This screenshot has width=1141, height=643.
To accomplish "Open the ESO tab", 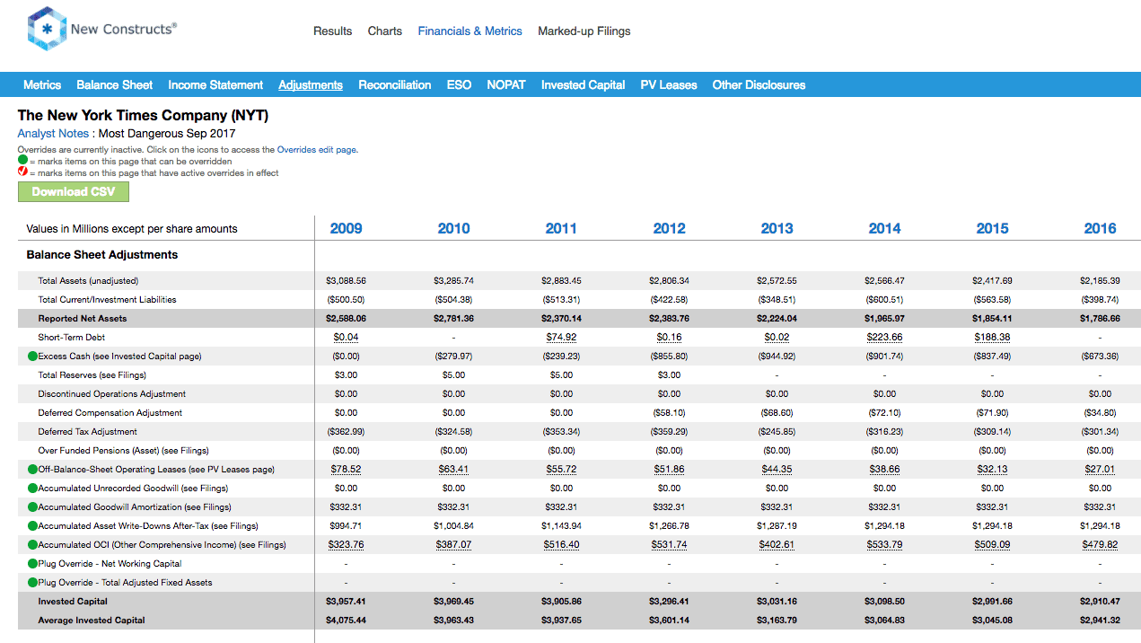I will (459, 85).
